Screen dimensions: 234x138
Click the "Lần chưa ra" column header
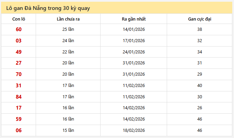(x=68, y=19)
